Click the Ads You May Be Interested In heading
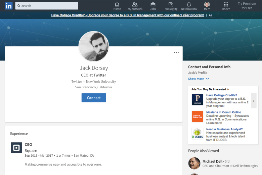262x175 pixels. click(x=210, y=89)
